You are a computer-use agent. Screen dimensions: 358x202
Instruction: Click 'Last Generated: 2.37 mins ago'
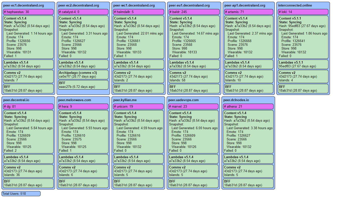click(250, 33)
